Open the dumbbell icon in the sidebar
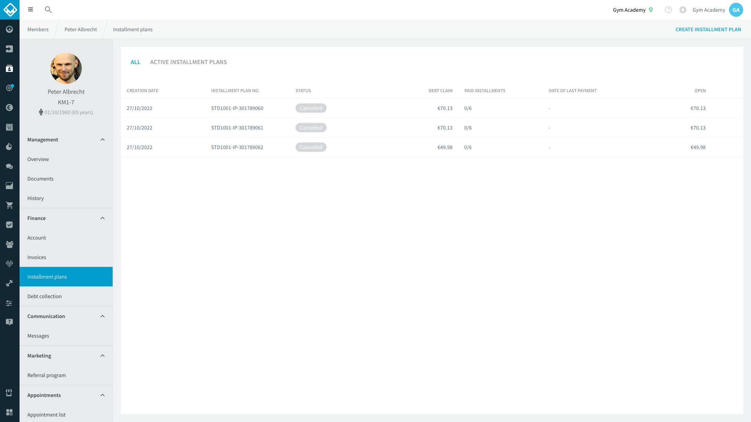This screenshot has width=751, height=422. click(x=9, y=283)
